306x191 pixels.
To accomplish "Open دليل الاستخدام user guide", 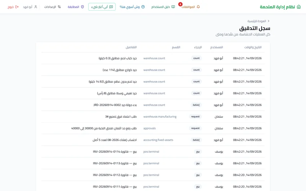I will click(x=161, y=7).
